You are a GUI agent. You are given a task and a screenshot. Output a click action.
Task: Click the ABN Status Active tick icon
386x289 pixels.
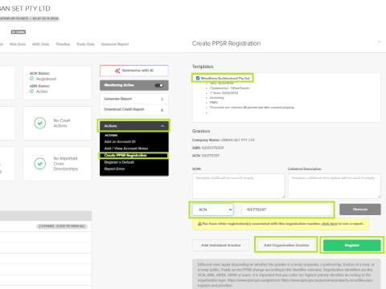(32, 92)
